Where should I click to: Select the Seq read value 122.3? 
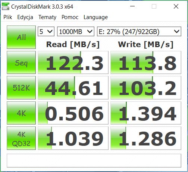73,62
